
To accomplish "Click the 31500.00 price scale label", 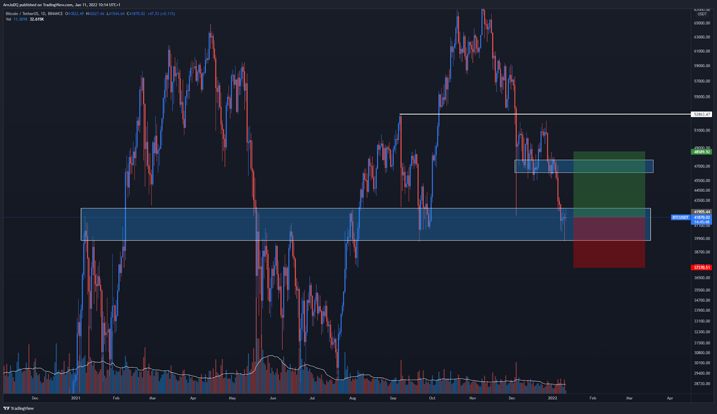I will [702, 343].
